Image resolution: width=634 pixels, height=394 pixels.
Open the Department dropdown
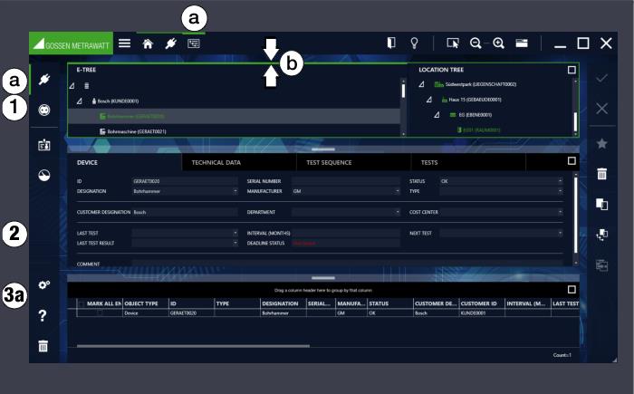[398, 212]
